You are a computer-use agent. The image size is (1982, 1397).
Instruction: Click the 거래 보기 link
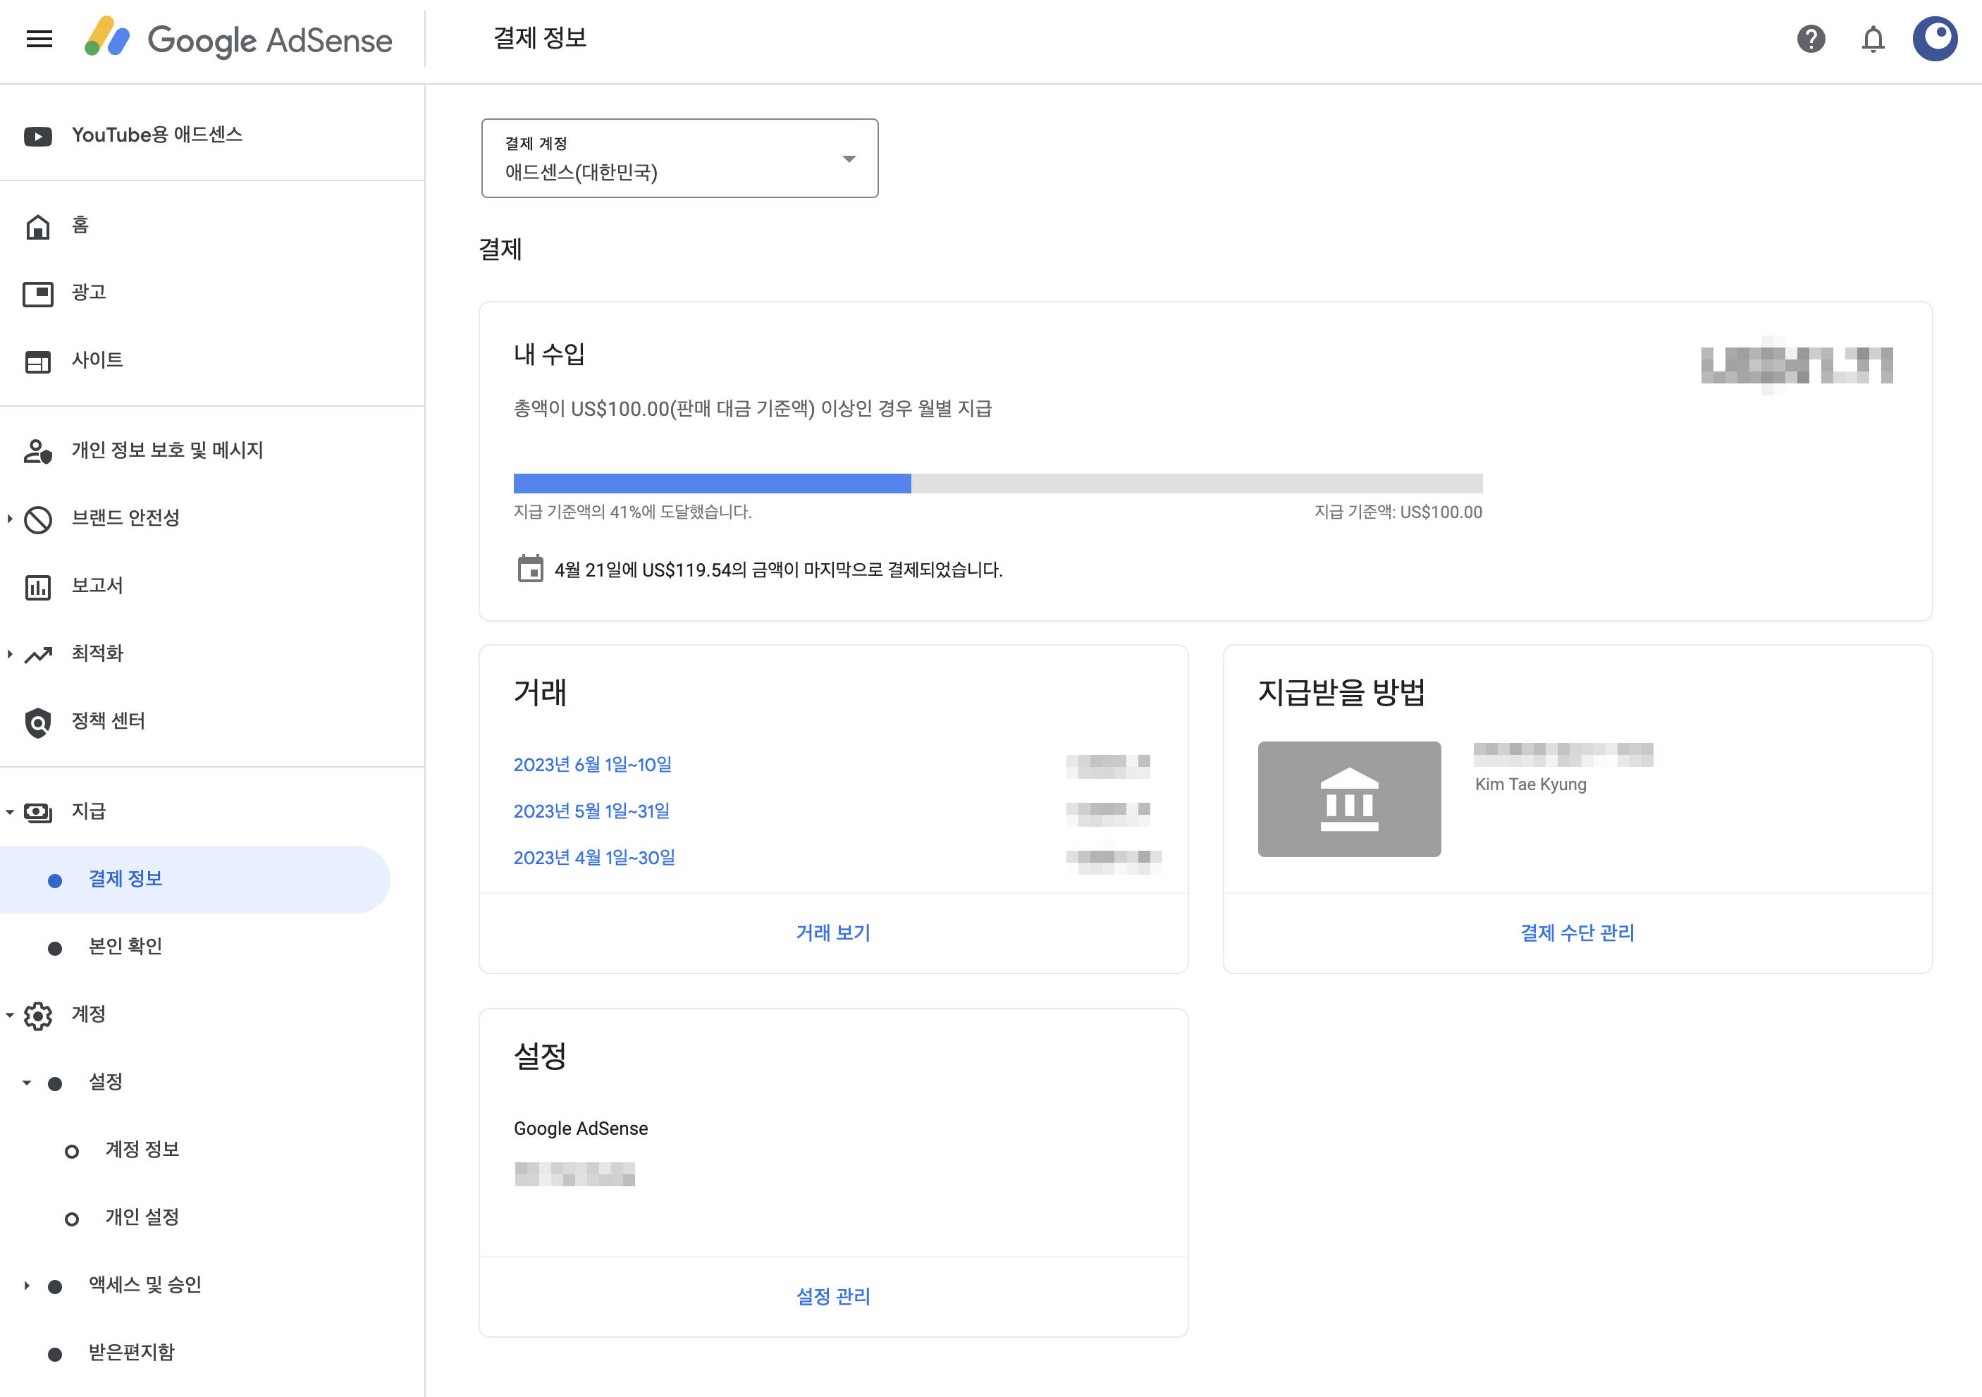[x=832, y=933]
